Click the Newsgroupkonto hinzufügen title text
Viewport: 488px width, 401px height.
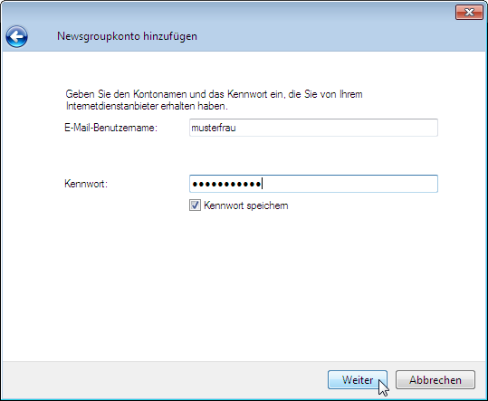click(x=127, y=36)
